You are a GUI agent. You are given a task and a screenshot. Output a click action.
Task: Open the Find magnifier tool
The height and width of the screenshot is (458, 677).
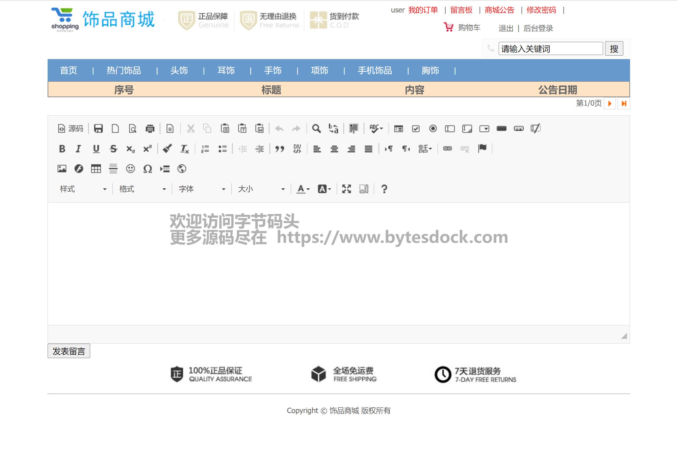pos(316,129)
